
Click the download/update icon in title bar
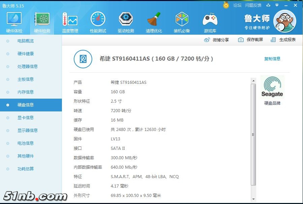[268, 5]
